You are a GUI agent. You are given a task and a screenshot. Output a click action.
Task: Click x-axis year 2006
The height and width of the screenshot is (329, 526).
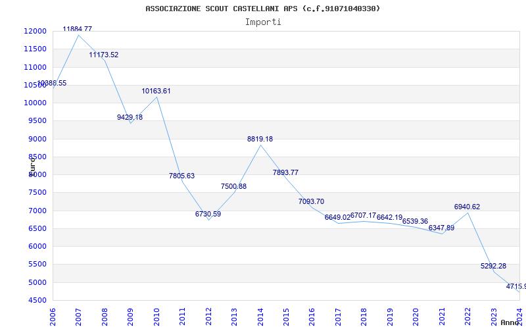coord(53,317)
